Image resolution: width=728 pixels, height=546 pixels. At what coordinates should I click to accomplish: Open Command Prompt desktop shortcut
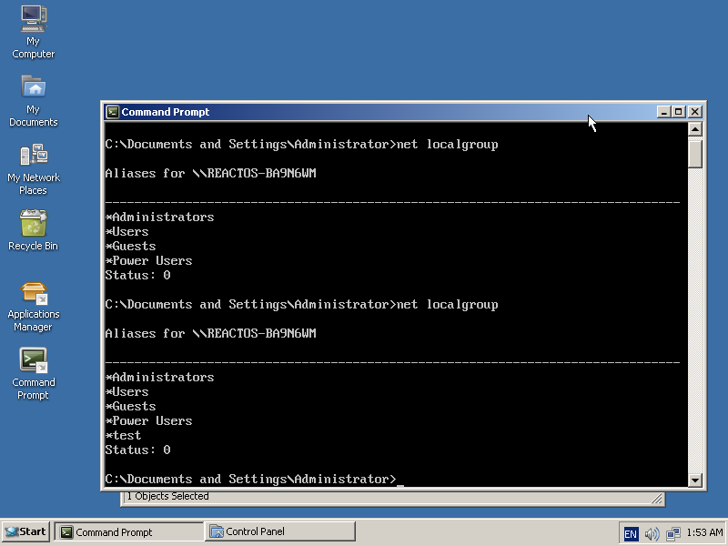point(34,361)
